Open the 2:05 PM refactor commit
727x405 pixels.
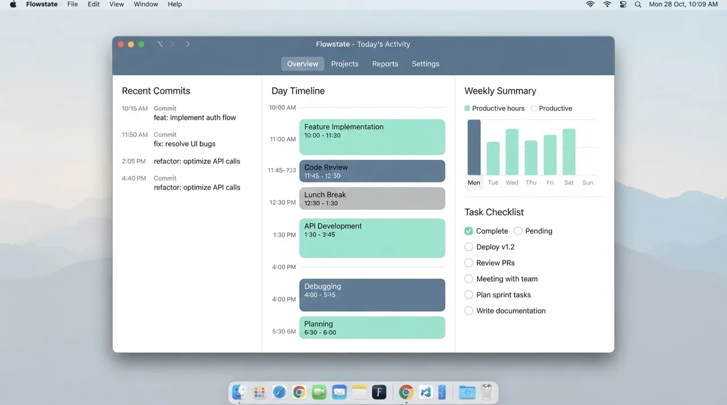197,161
